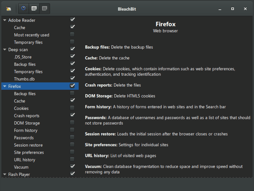Collapse the Flash Player tree group

click(x=5, y=174)
